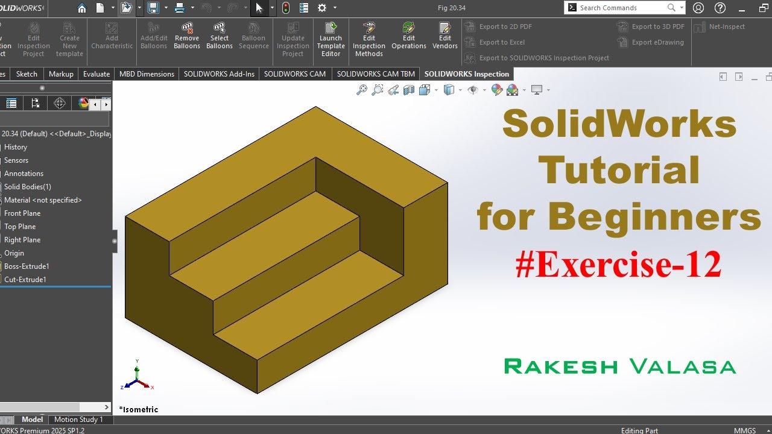Expand Hide/Show Items dropdown arrow
This screenshot has width=772, height=434.
[x=484, y=90]
